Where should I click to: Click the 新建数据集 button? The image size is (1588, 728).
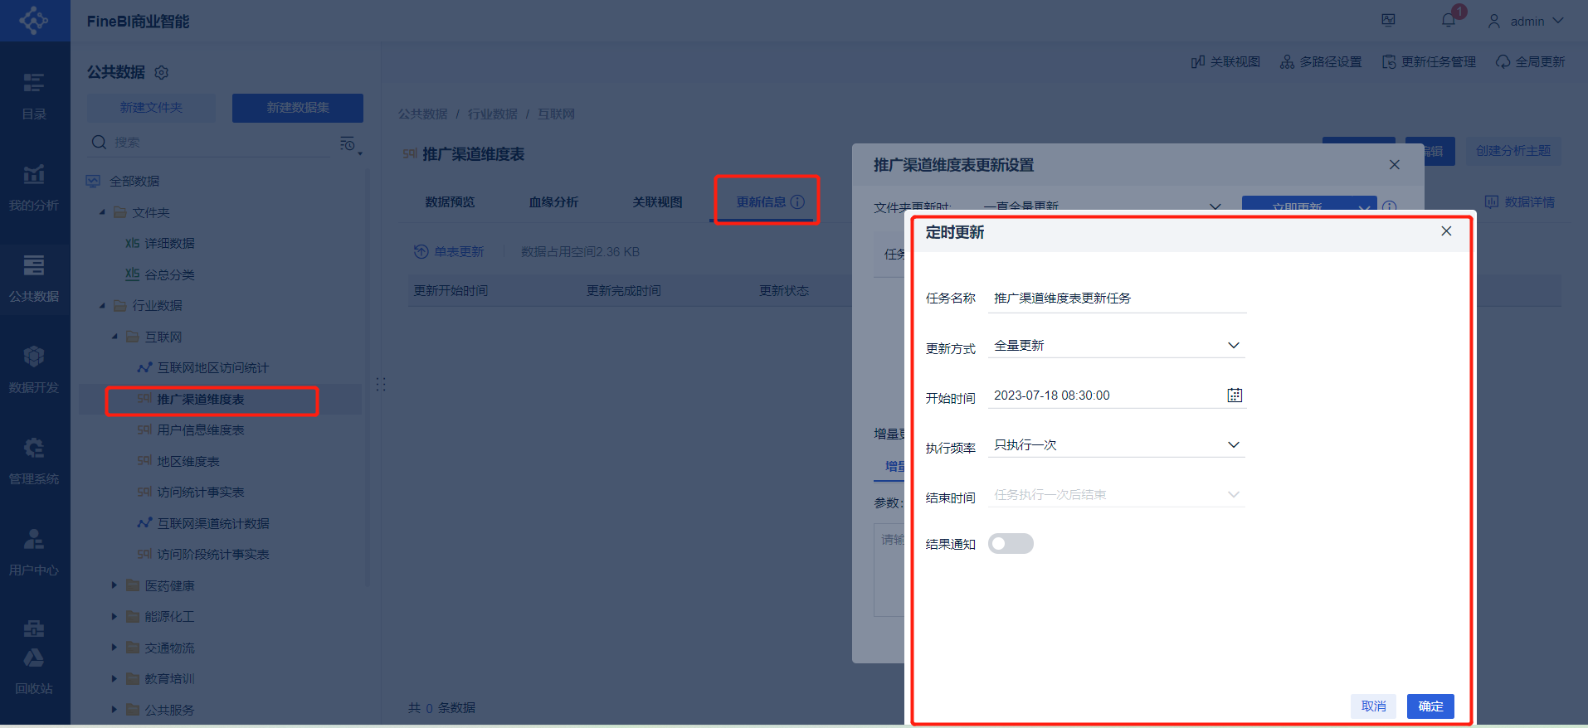click(x=298, y=108)
